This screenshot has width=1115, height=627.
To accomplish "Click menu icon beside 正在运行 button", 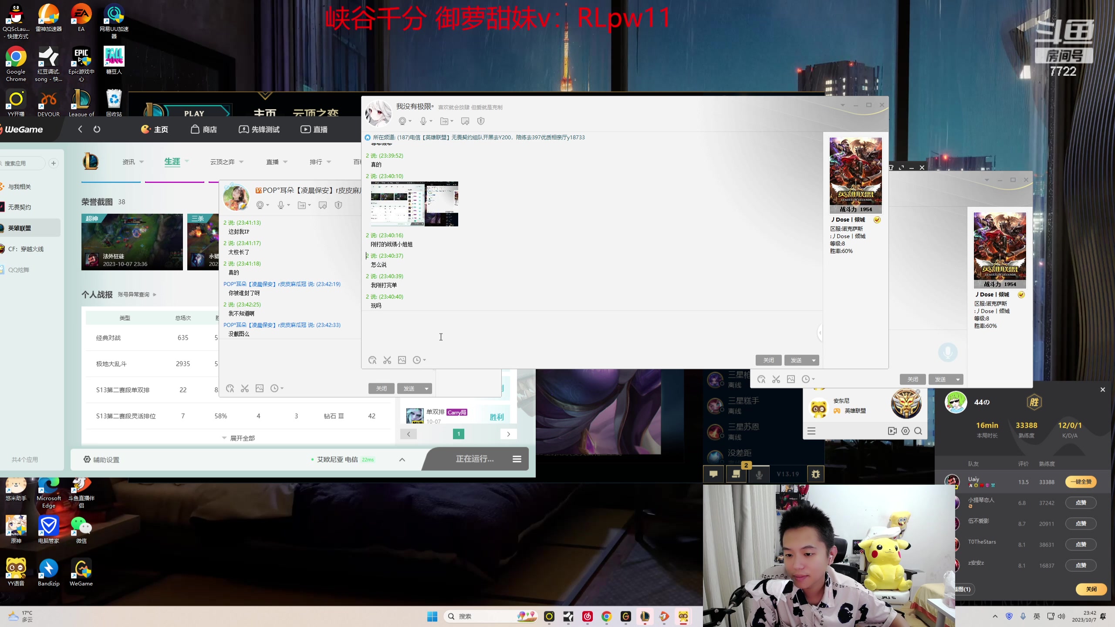I will click(x=517, y=459).
